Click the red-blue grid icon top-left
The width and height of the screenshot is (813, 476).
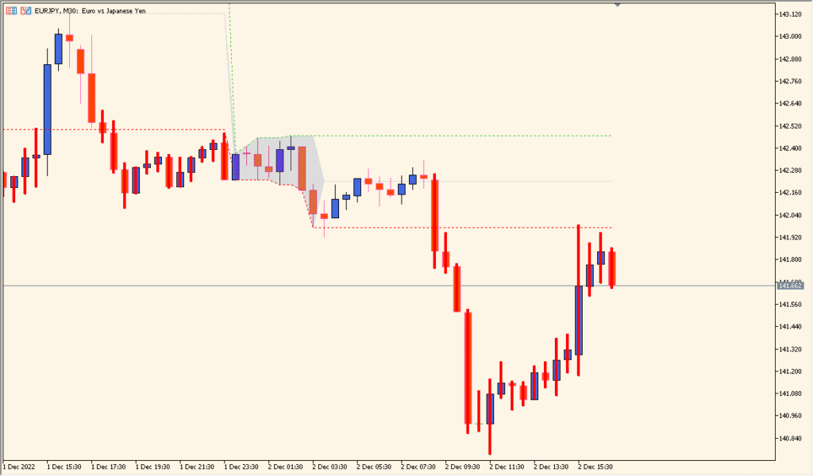point(12,10)
